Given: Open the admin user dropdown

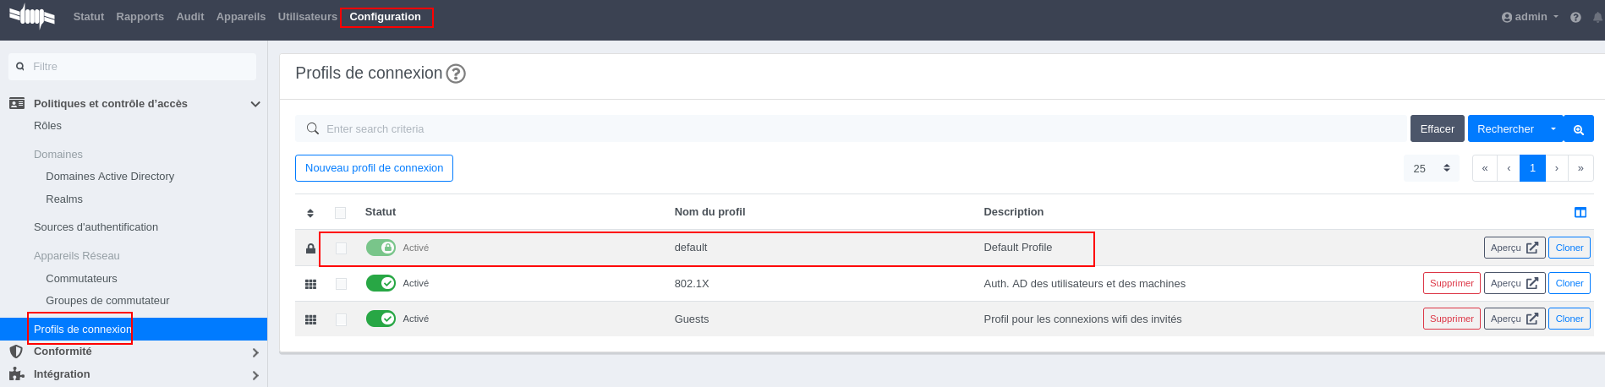Looking at the screenshot, I should (x=1531, y=17).
